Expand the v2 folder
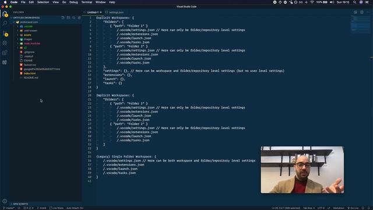 [25, 48]
